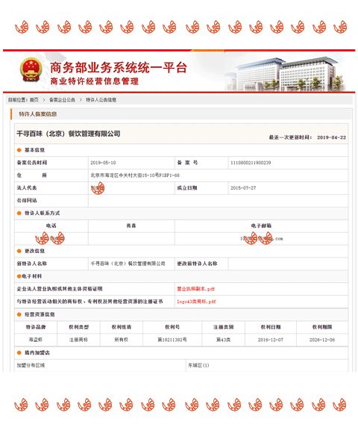The image size is (358, 433).
Task: Open 备案企业公告 breadcrumb link
Action: pos(62,100)
